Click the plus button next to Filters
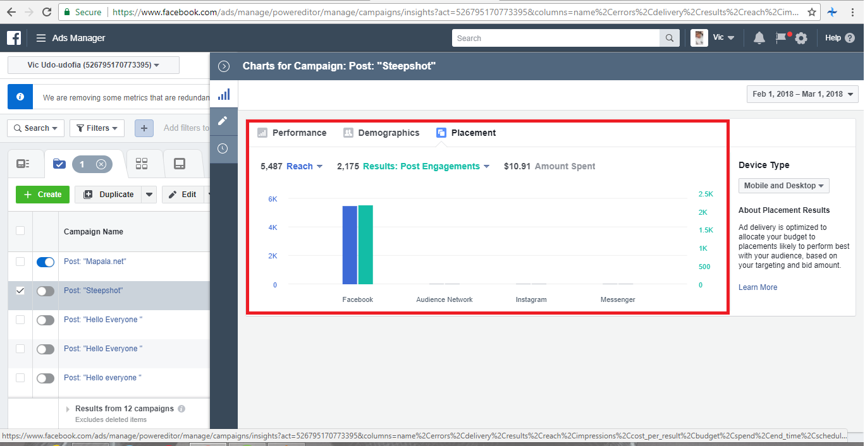 click(144, 128)
